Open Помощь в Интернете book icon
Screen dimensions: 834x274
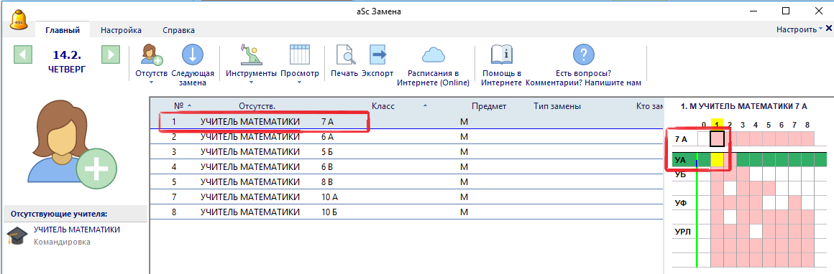pyautogui.click(x=502, y=55)
